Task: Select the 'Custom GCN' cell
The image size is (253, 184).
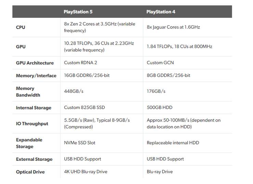Action: pyautogui.click(x=160, y=62)
